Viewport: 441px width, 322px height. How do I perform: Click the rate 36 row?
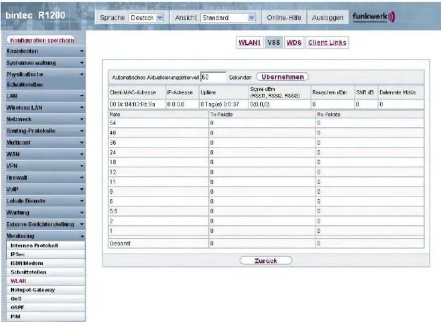(266, 143)
